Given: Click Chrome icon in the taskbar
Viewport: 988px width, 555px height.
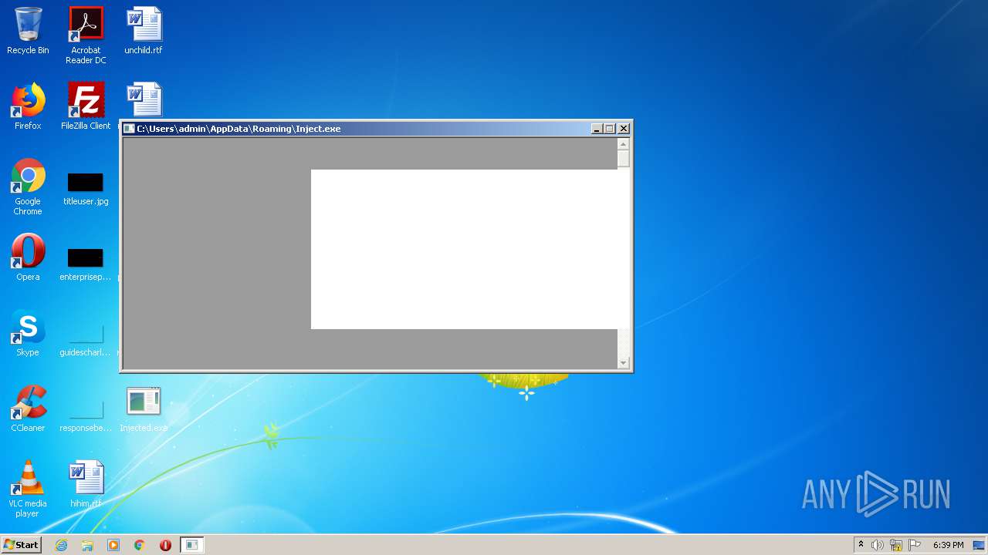Looking at the screenshot, I should pyautogui.click(x=140, y=545).
